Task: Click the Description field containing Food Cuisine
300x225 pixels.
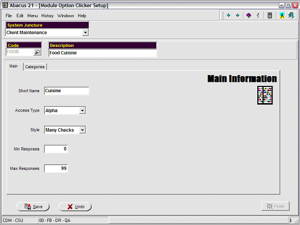Action: (x=103, y=53)
